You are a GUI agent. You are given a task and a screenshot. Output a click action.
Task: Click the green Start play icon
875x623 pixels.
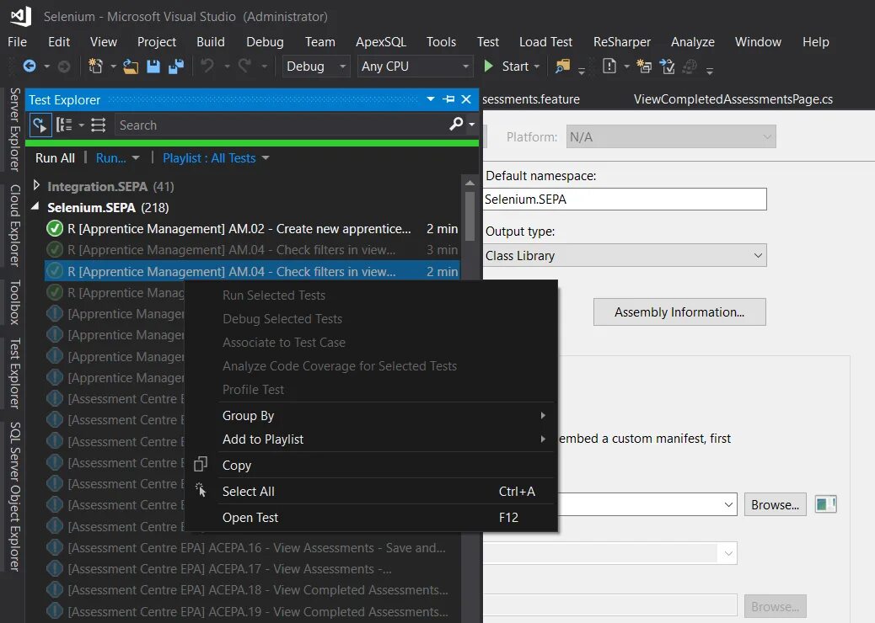tap(488, 67)
